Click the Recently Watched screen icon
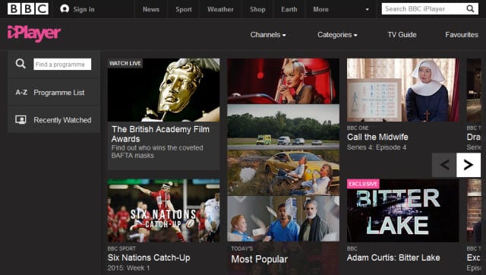Screen dimensions: 486x275 [21, 120]
